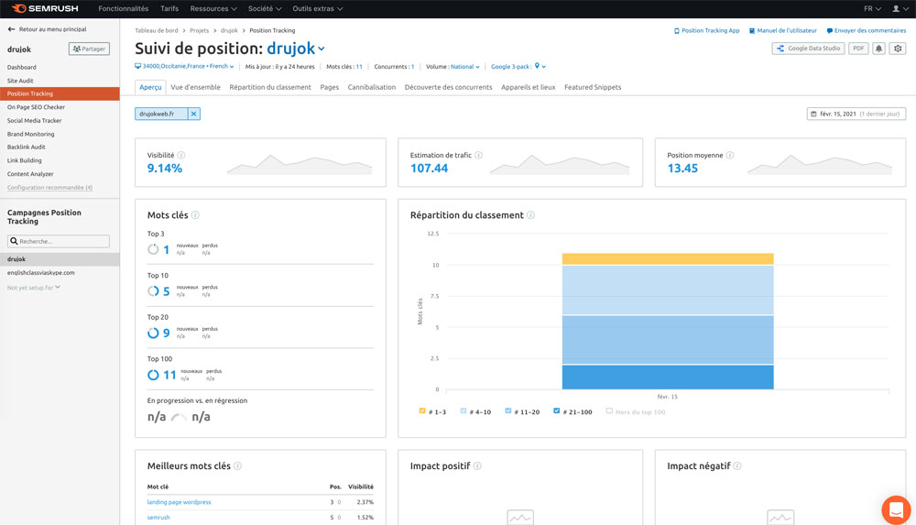The height and width of the screenshot is (525, 916).
Task: Click the Semrush logo
Action: [x=45, y=9]
